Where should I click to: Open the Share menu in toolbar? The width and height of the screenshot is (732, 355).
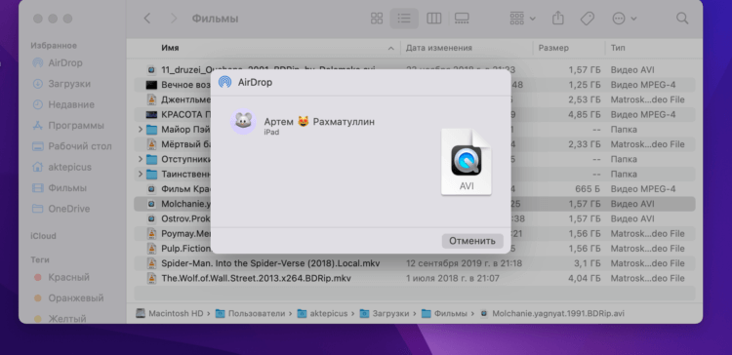click(x=557, y=19)
